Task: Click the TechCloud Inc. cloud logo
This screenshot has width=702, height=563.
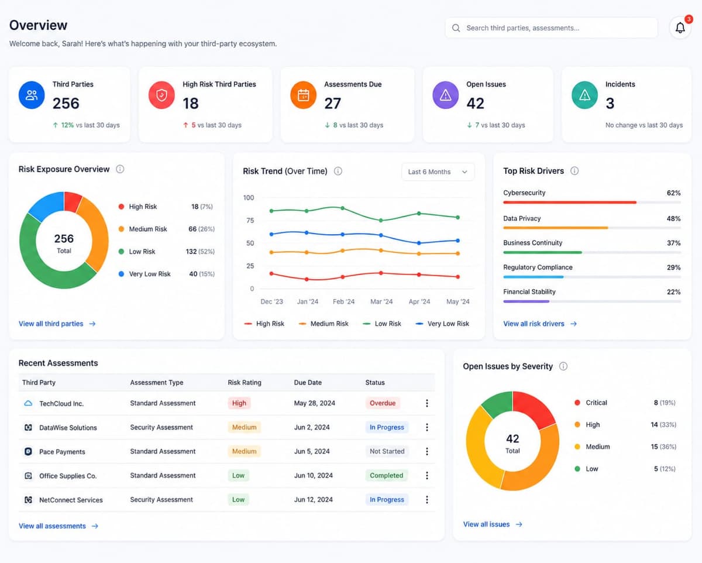Action: pos(28,403)
